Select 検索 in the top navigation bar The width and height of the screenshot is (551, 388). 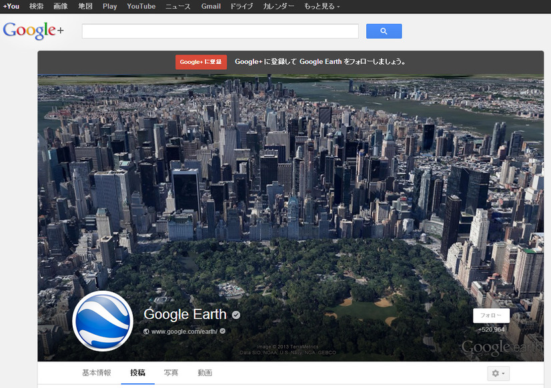point(36,6)
